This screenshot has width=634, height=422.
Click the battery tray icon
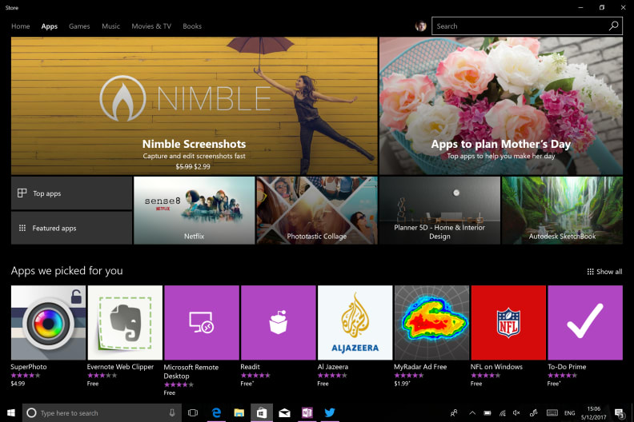tap(488, 412)
